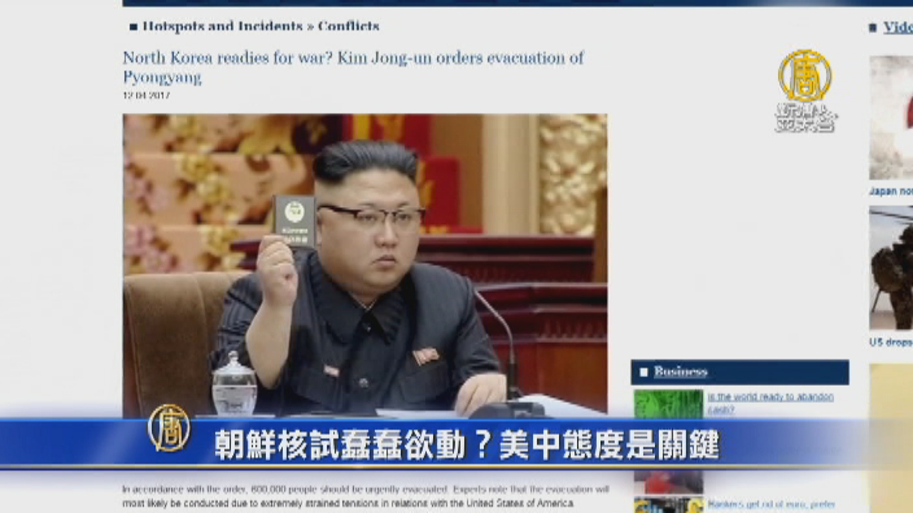The width and height of the screenshot is (913, 513).
Task: Click the green thumbnail under Business
Action: [x=668, y=404]
